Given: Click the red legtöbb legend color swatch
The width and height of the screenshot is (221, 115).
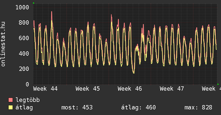Looking at the screenshot, I should pyautogui.click(x=11, y=100).
